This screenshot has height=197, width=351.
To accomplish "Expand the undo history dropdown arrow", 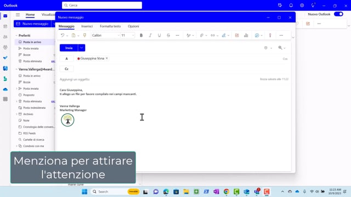I will pyautogui.click(x=67, y=36).
